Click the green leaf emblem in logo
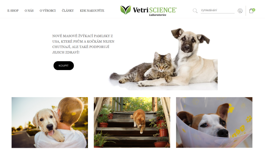Screen dimensions: 265x149 [x=126, y=10]
